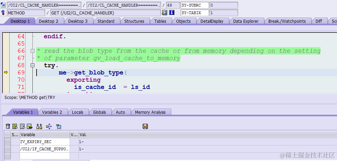Click 'is_cache_id' on line 71
Viewport: 337px width, 161px height.
[95, 87]
